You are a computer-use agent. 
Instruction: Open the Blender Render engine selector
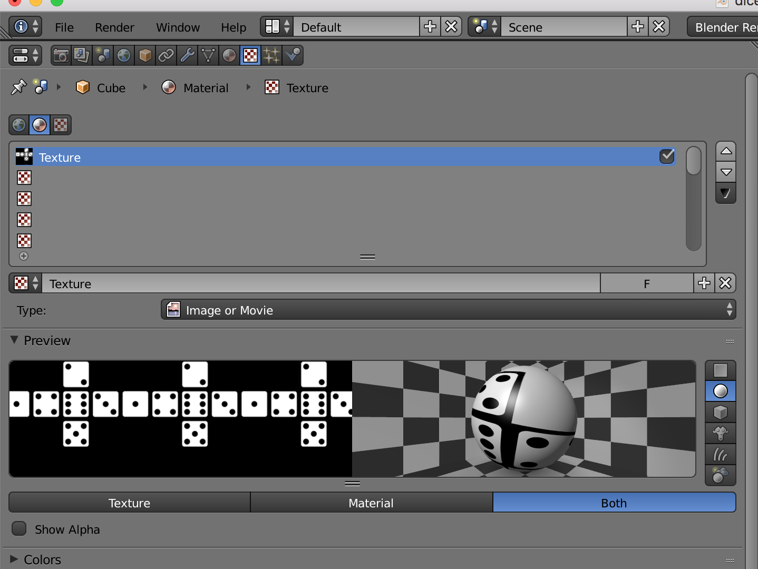point(723,27)
